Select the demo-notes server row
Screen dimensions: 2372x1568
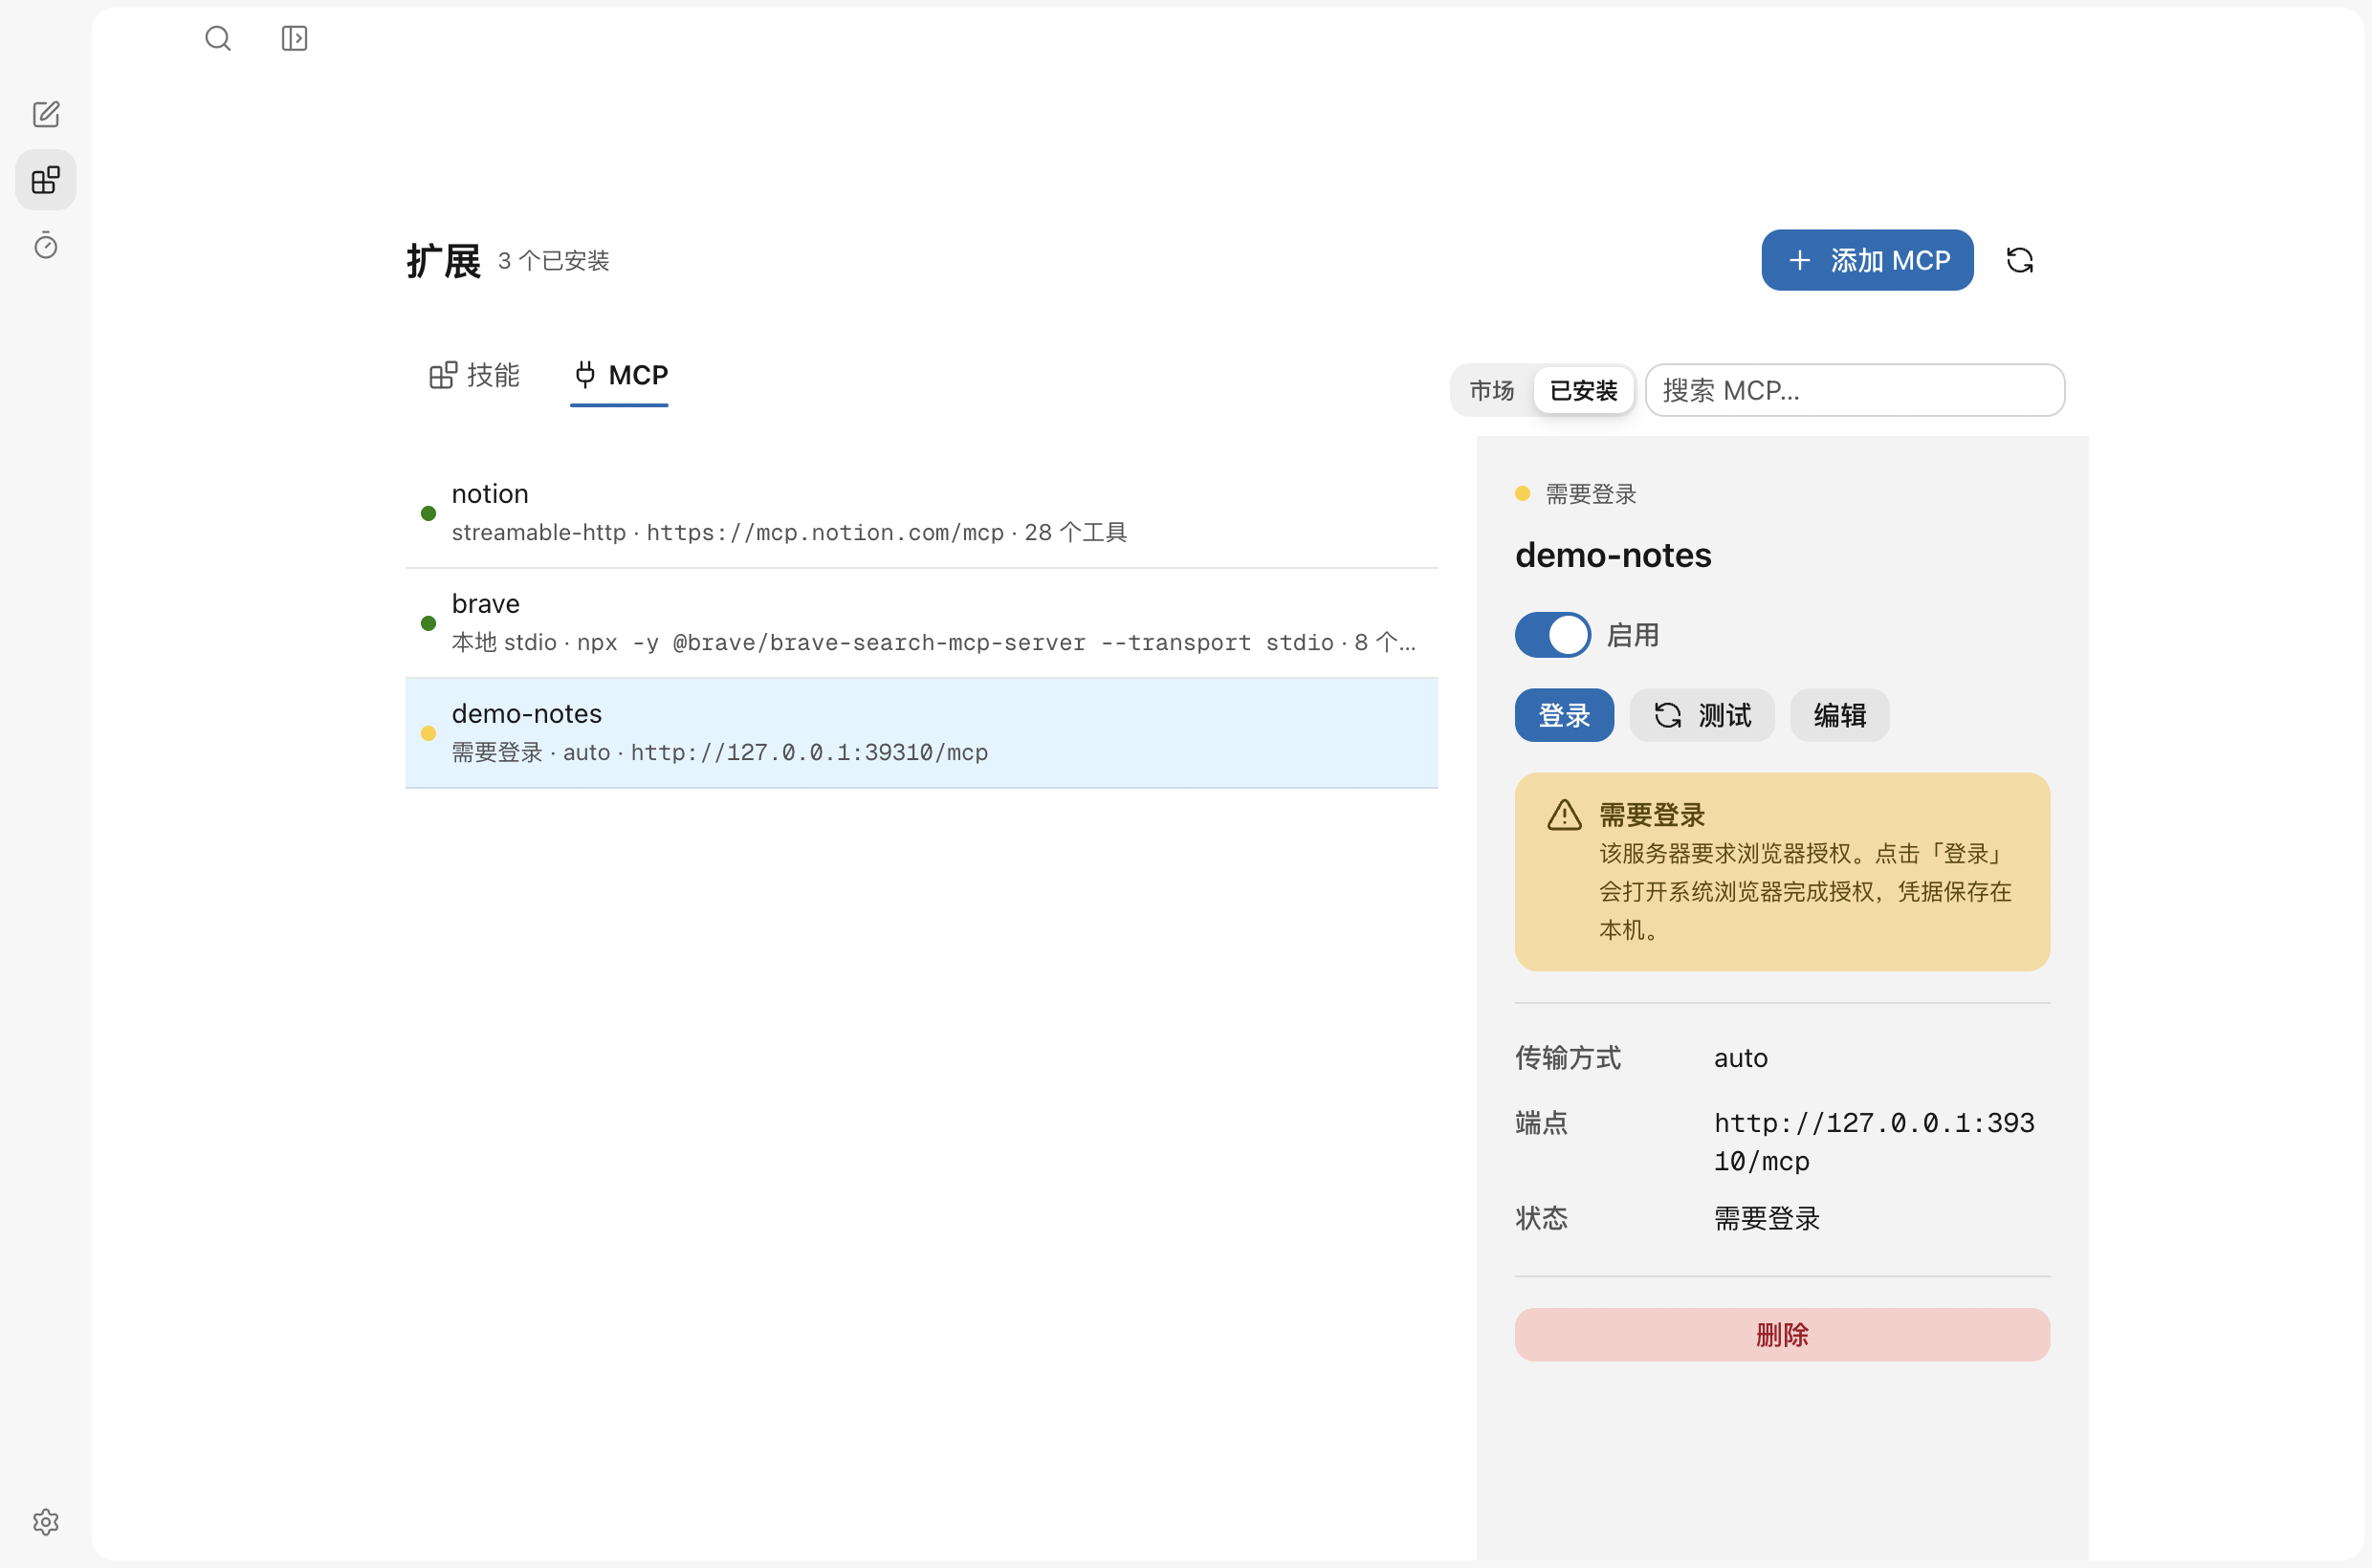pos(921,733)
